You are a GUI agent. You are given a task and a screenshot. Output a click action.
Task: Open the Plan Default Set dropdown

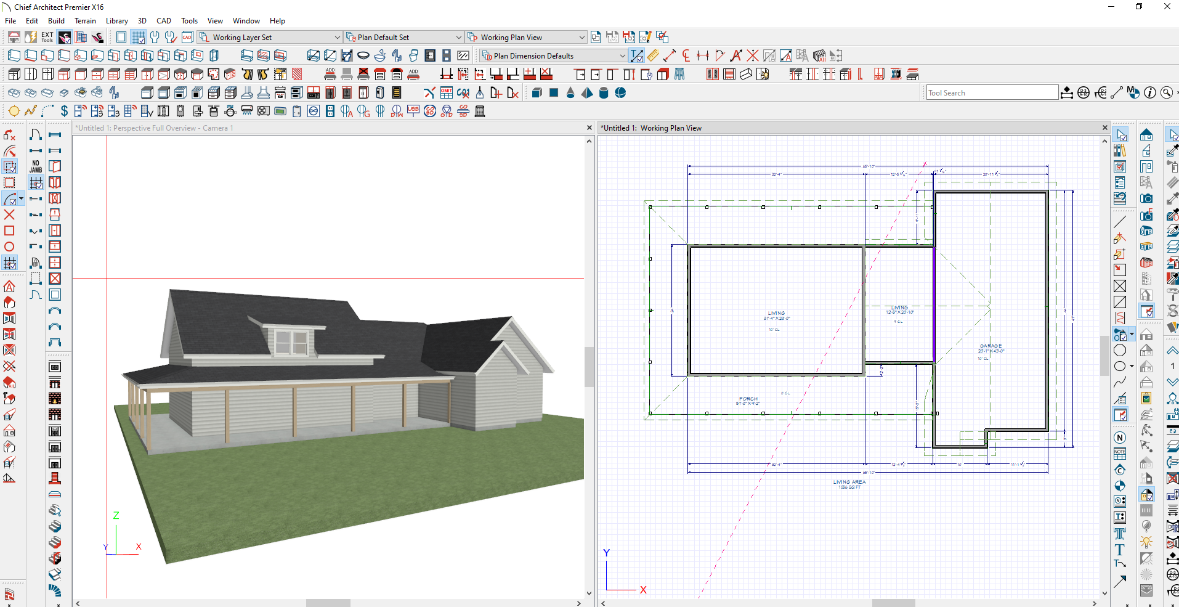coord(458,38)
